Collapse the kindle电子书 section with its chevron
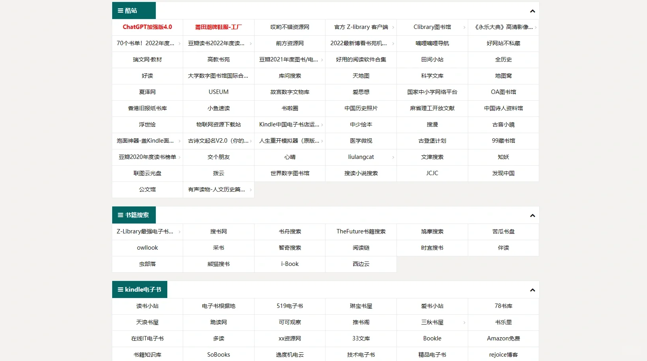647x361 pixels. point(532,290)
